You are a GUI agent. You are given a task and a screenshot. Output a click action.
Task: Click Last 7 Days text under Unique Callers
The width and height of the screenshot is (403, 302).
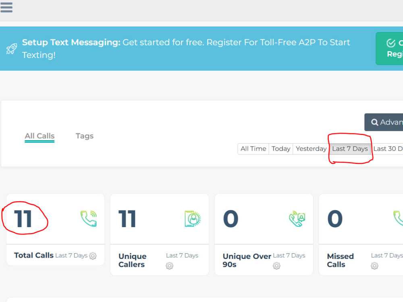tap(182, 256)
